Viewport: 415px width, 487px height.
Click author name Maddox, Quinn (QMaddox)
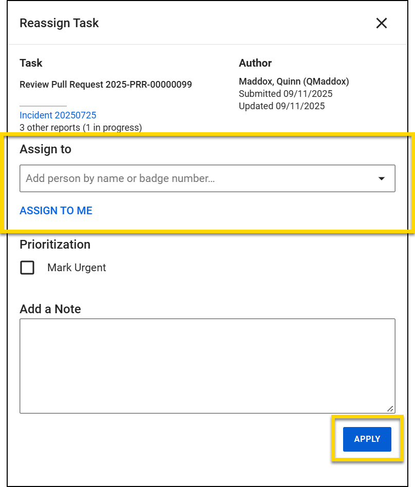pyautogui.click(x=294, y=82)
